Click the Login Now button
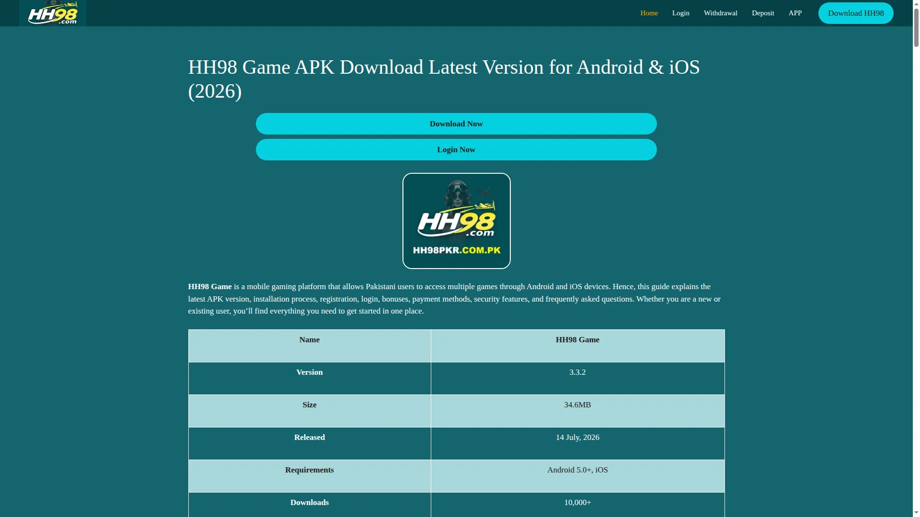The width and height of the screenshot is (920, 517). [456, 149]
